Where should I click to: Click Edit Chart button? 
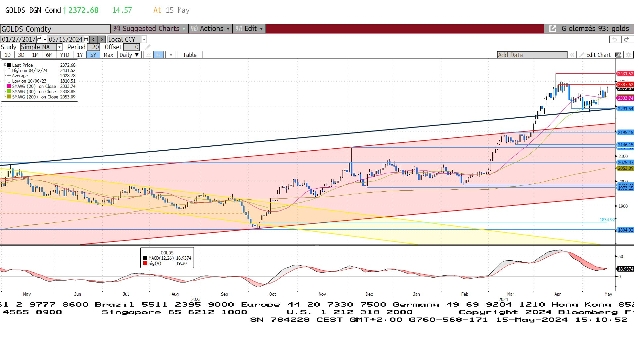pos(595,55)
